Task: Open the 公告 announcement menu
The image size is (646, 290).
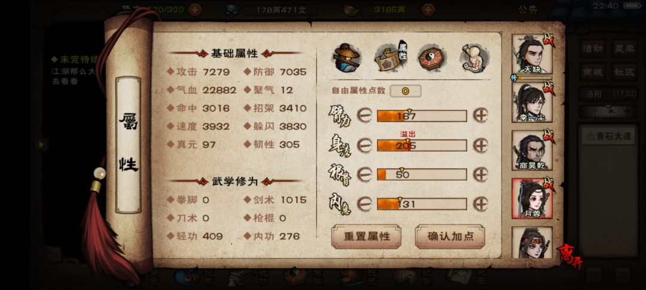Action: 528,10
